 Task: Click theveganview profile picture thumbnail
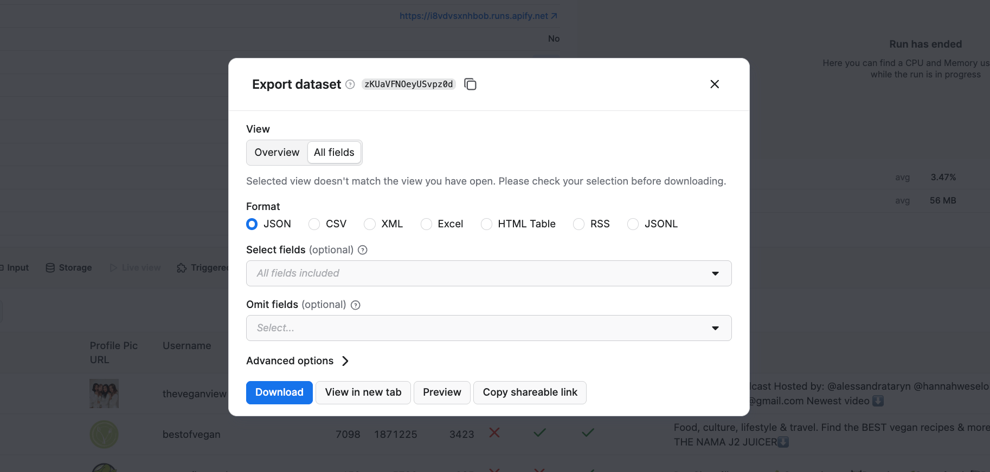pos(104,394)
